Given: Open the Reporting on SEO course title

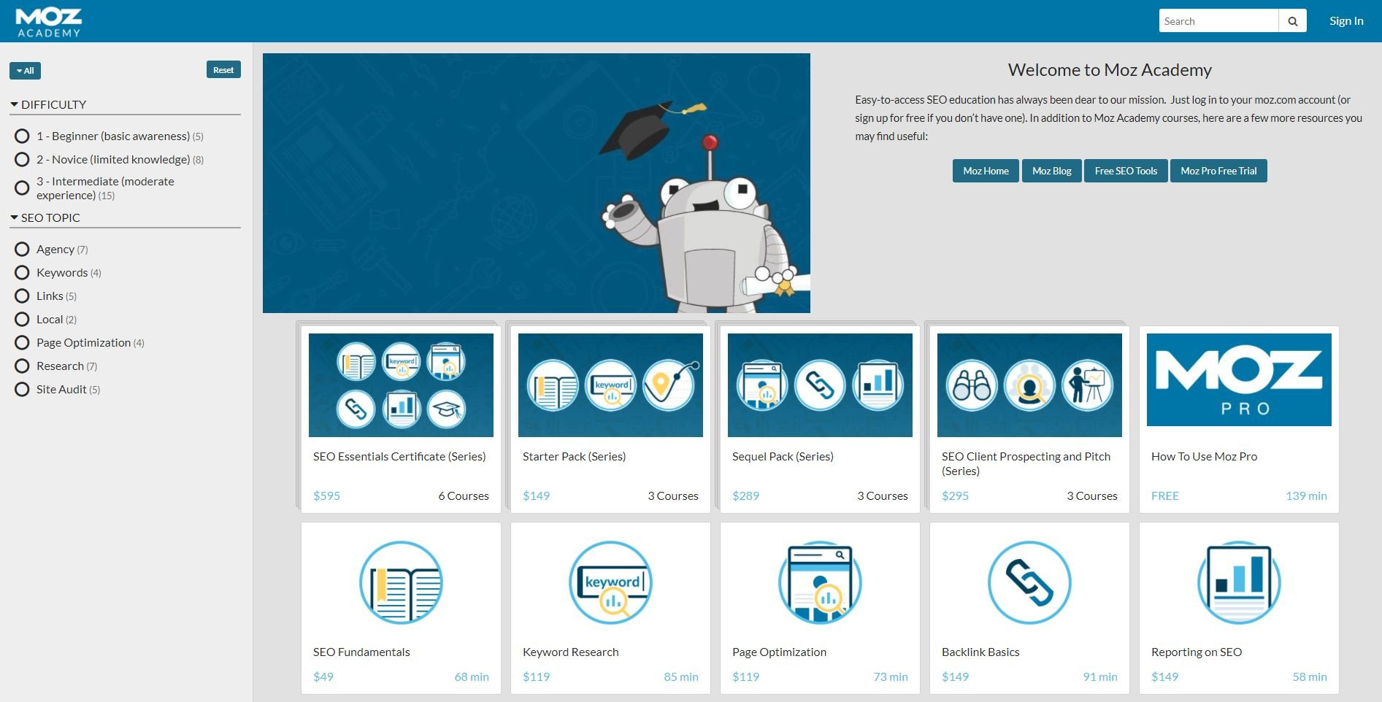Looking at the screenshot, I should pyautogui.click(x=1196, y=652).
